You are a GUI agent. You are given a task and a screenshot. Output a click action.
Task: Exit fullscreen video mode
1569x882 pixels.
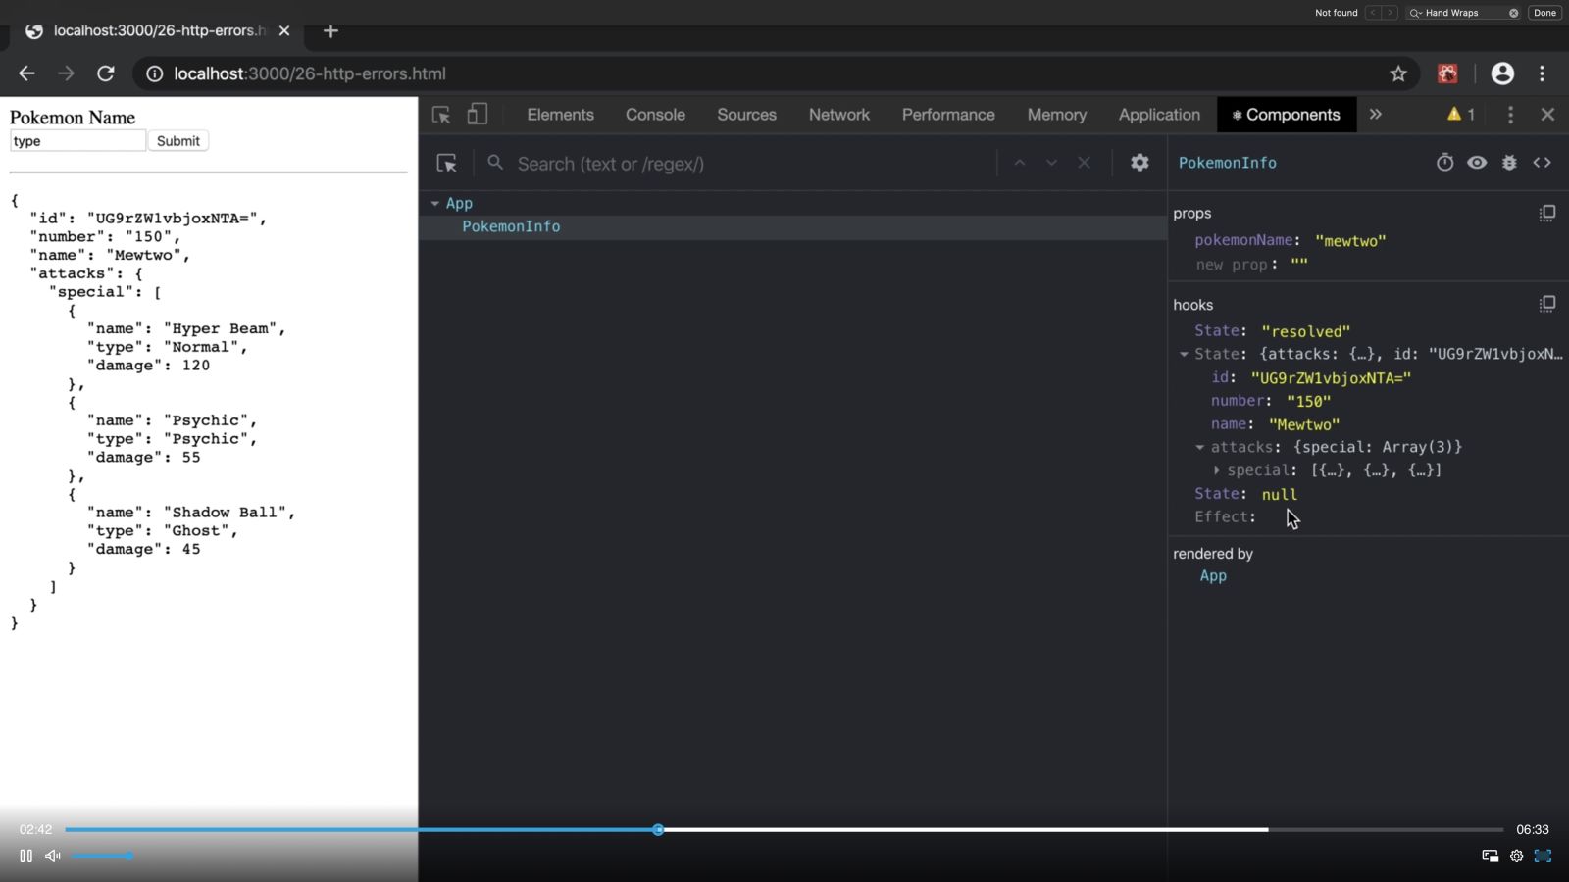coord(1543,856)
